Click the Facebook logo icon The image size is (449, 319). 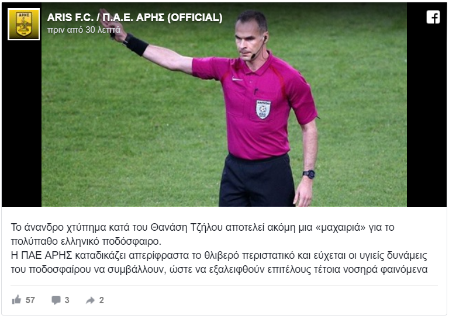(433, 17)
